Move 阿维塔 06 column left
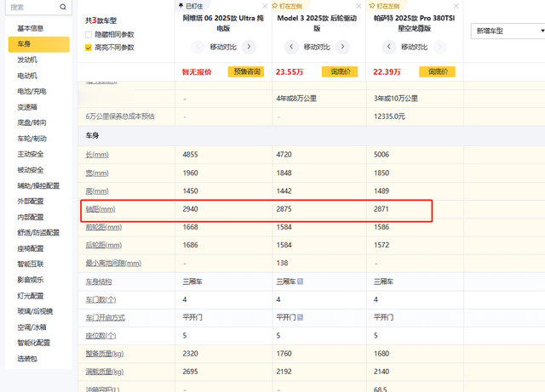The width and height of the screenshot is (545, 392). pyautogui.click(x=198, y=47)
